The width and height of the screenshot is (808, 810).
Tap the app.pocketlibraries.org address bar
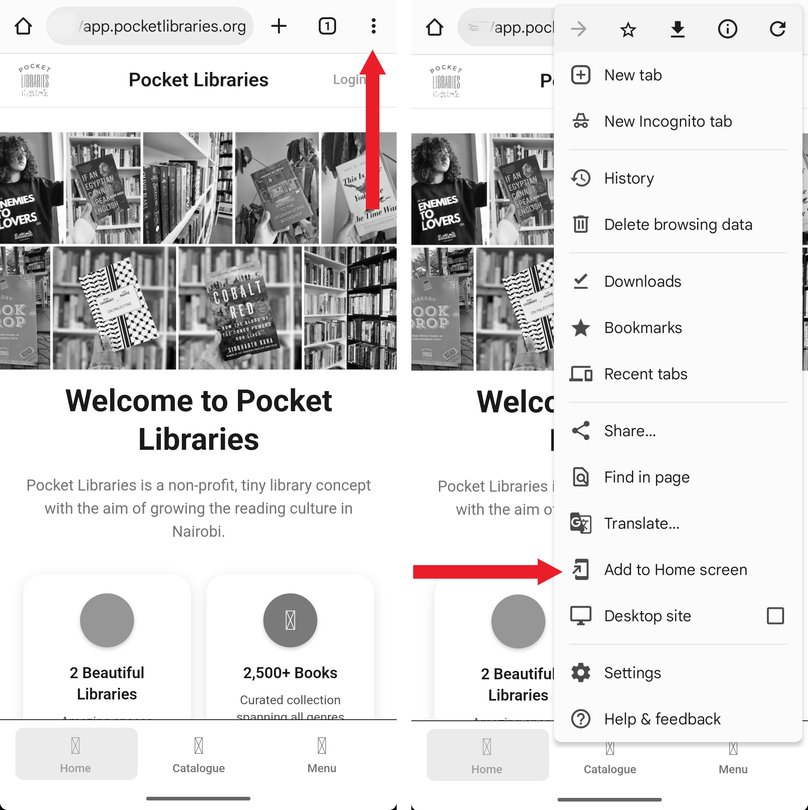(163, 26)
